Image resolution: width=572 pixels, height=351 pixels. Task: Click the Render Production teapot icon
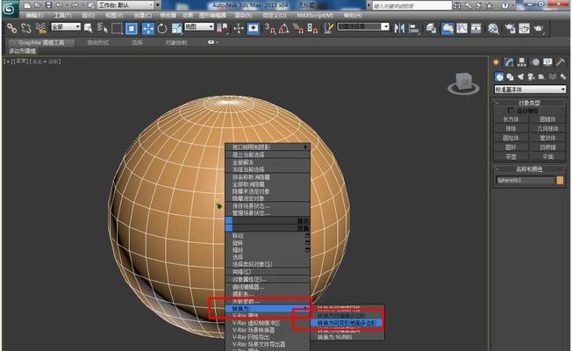coord(539,28)
